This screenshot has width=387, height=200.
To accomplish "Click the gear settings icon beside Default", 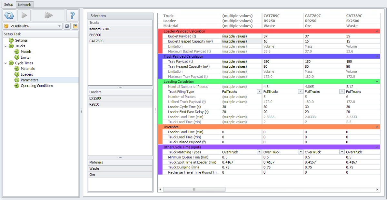I will (67, 26).
